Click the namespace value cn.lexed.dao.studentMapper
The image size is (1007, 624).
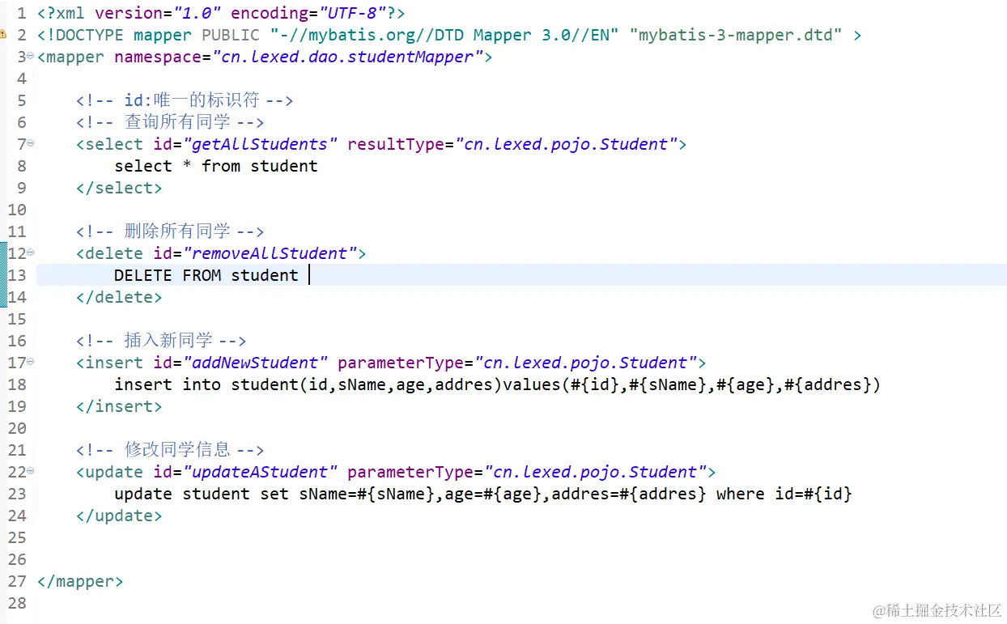(x=347, y=57)
